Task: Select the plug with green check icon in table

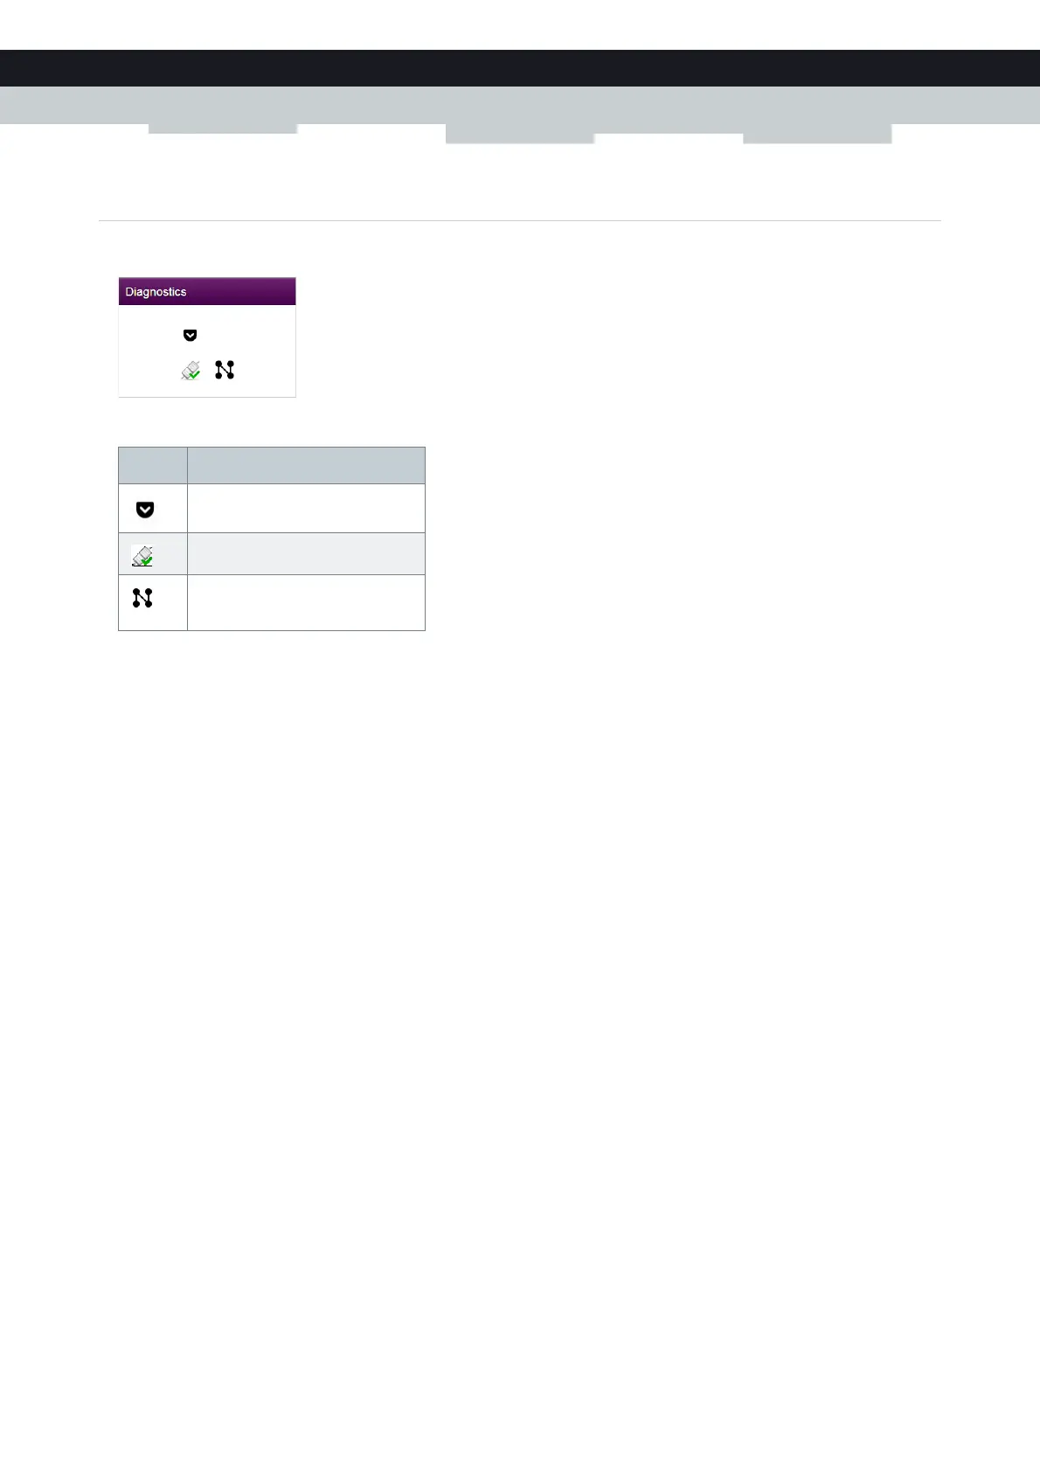Action: (142, 556)
